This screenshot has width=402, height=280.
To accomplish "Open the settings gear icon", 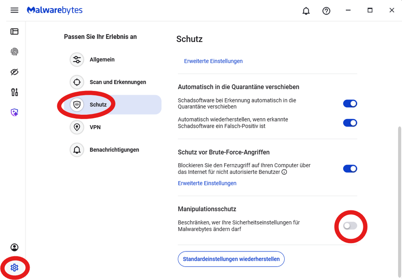I will tap(15, 267).
